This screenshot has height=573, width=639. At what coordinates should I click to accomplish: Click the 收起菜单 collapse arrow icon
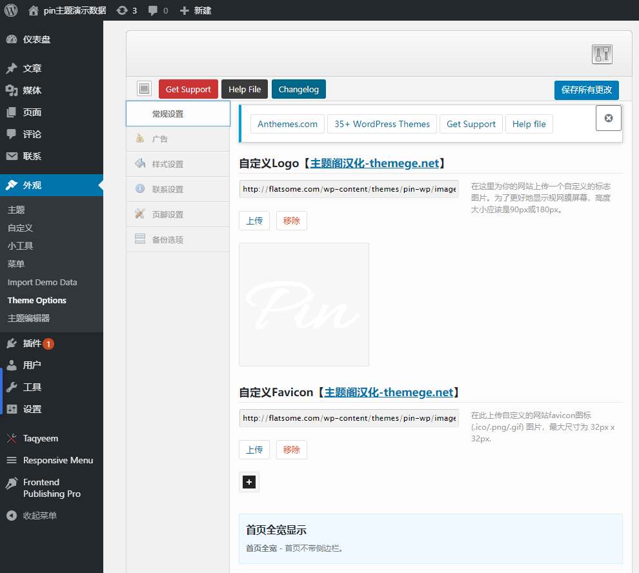tap(12, 516)
